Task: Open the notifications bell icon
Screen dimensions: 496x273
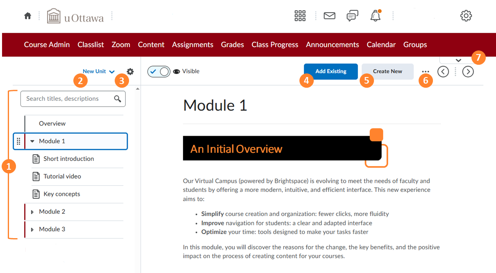Action: point(375,16)
